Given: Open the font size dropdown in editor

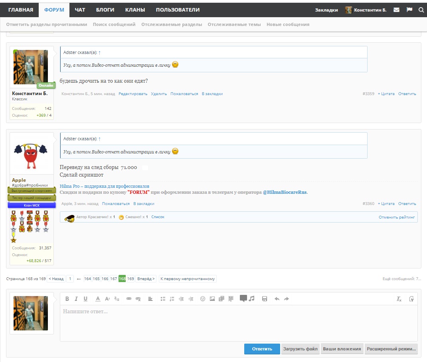Looking at the screenshot, I should tap(107, 299).
